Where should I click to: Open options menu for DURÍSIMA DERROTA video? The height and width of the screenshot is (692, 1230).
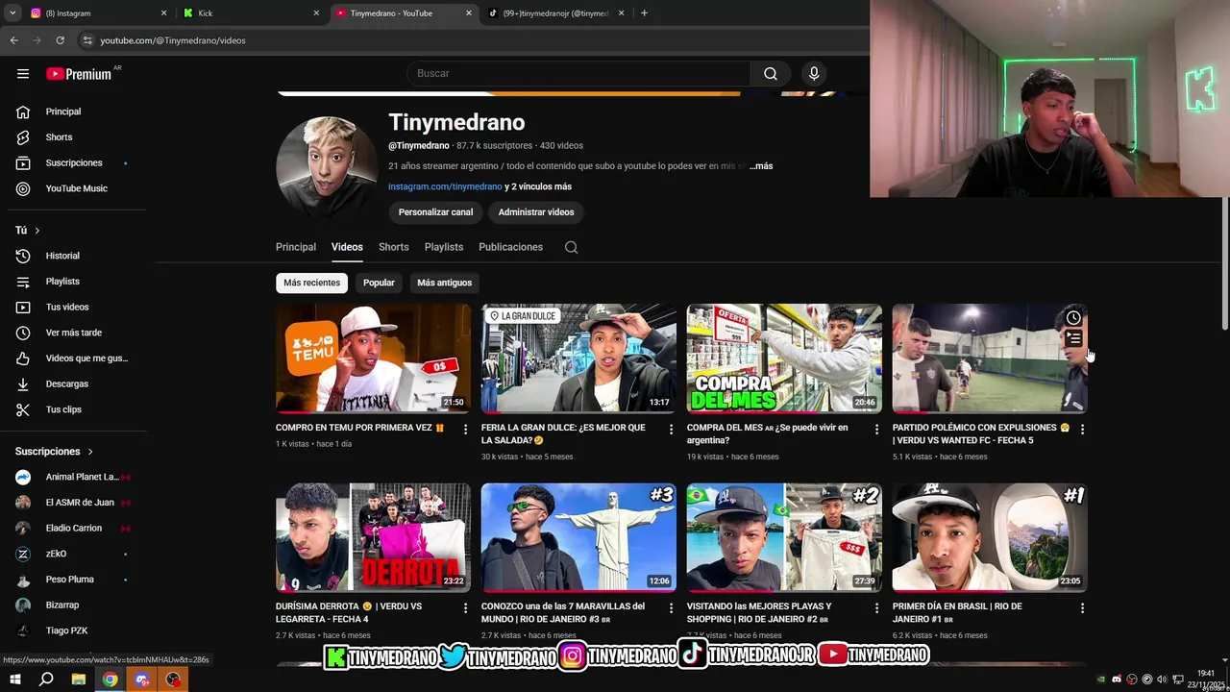465,607
